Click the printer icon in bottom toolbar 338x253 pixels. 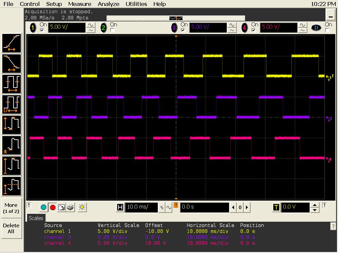[70, 207]
